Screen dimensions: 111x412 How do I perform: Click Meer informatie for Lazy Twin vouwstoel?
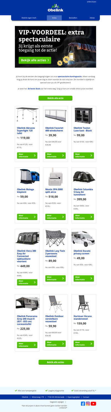point(56,278)
